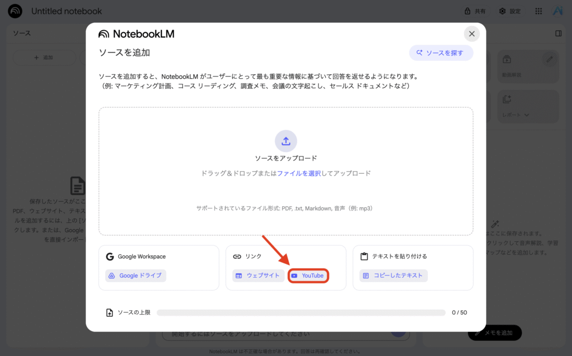Click the ソースの上限 label
The height and width of the screenshot is (356, 572).
click(x=134, y=312)
